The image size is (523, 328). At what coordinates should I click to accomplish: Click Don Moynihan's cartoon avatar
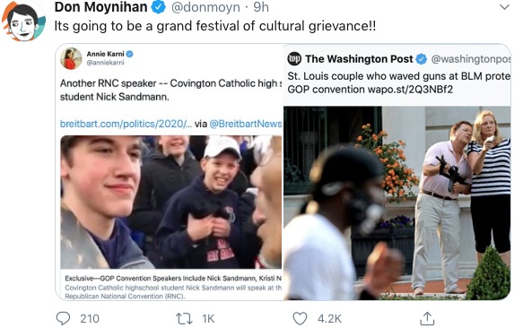23,21
